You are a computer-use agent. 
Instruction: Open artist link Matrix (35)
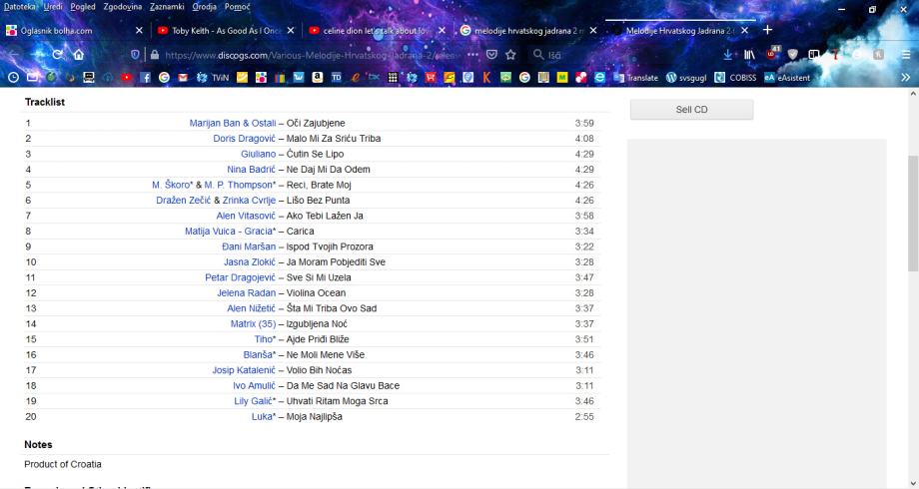coord(253,324)
